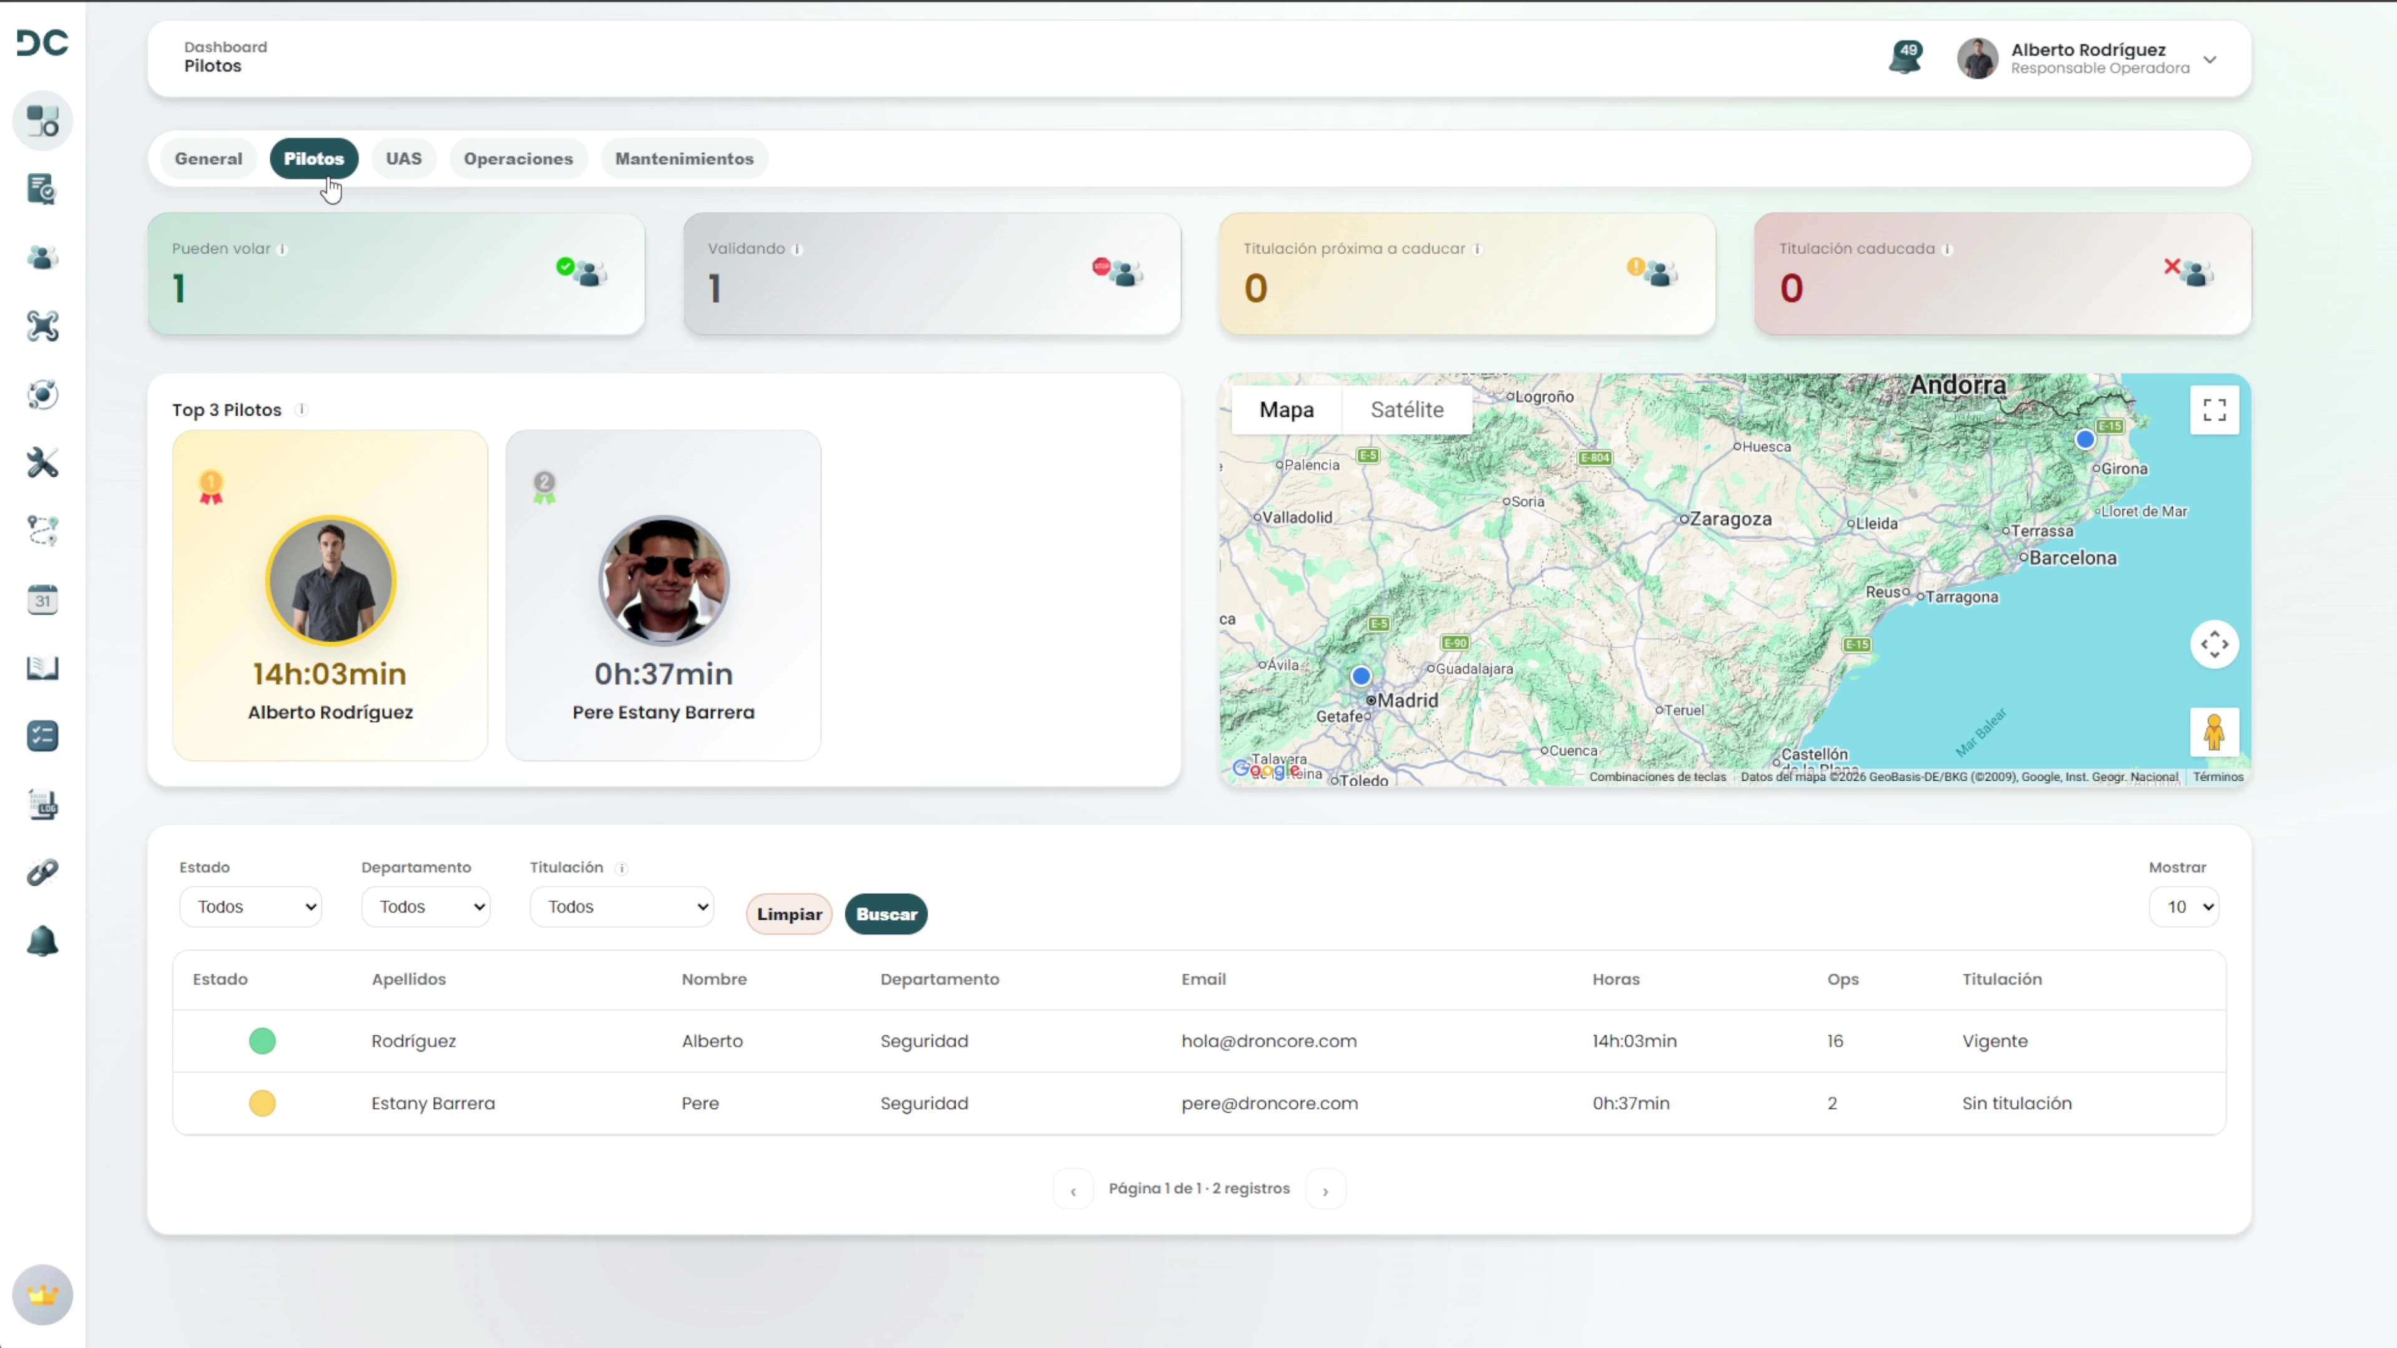Click the yellow status dot for Estany Barrera
The width and height of the screenshot is (2397, 1348).
262,1103
